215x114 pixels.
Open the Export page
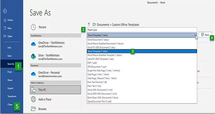point(10,88)
